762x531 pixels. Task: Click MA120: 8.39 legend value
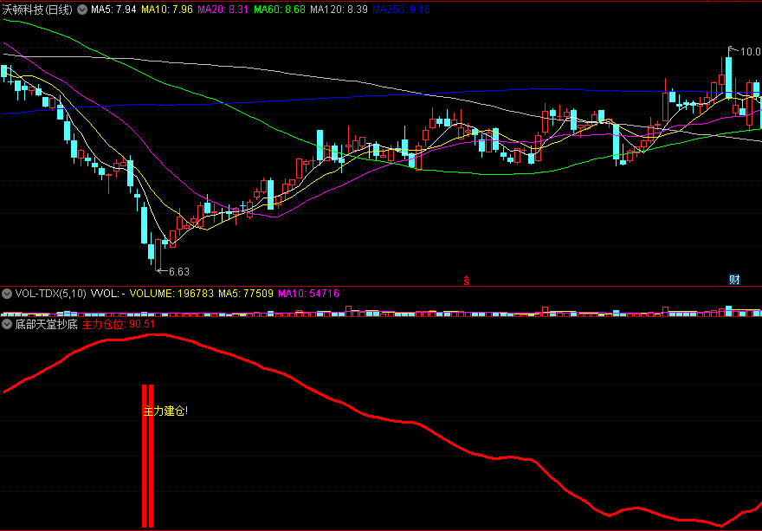[339, 10]
